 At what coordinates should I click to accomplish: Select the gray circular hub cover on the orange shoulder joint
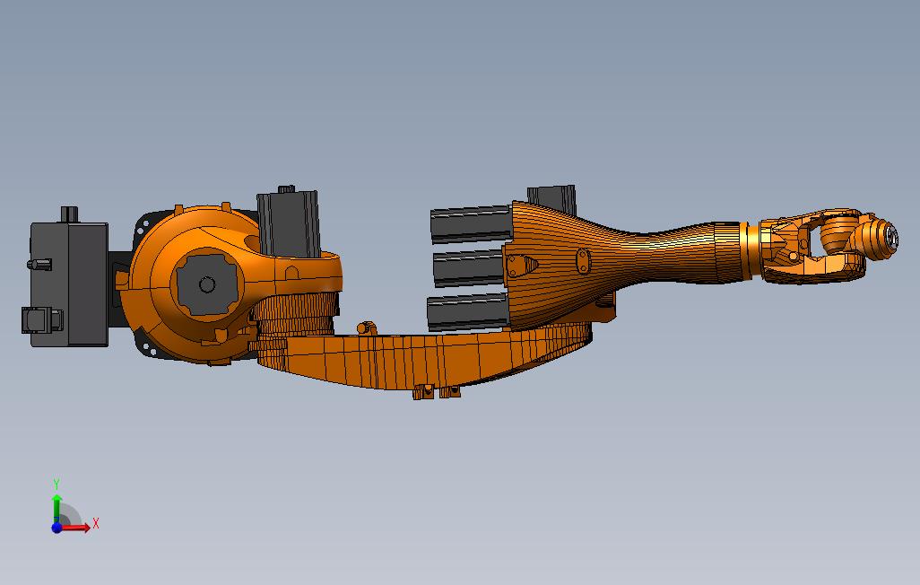click(206, 284)
